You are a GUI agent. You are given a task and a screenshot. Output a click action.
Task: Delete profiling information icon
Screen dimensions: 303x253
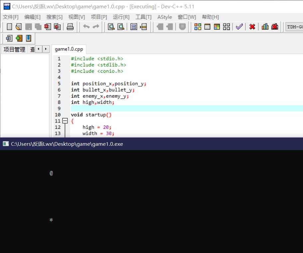[x=275, y=27]
